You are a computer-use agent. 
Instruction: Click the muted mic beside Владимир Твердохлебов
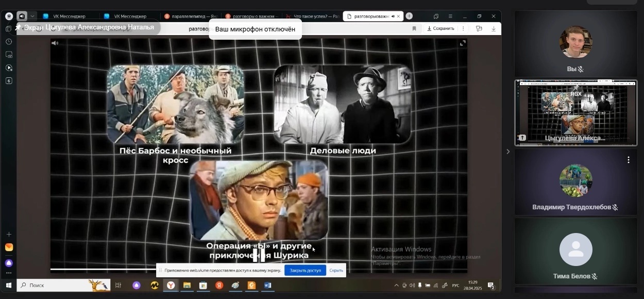[x=615, y=207]
